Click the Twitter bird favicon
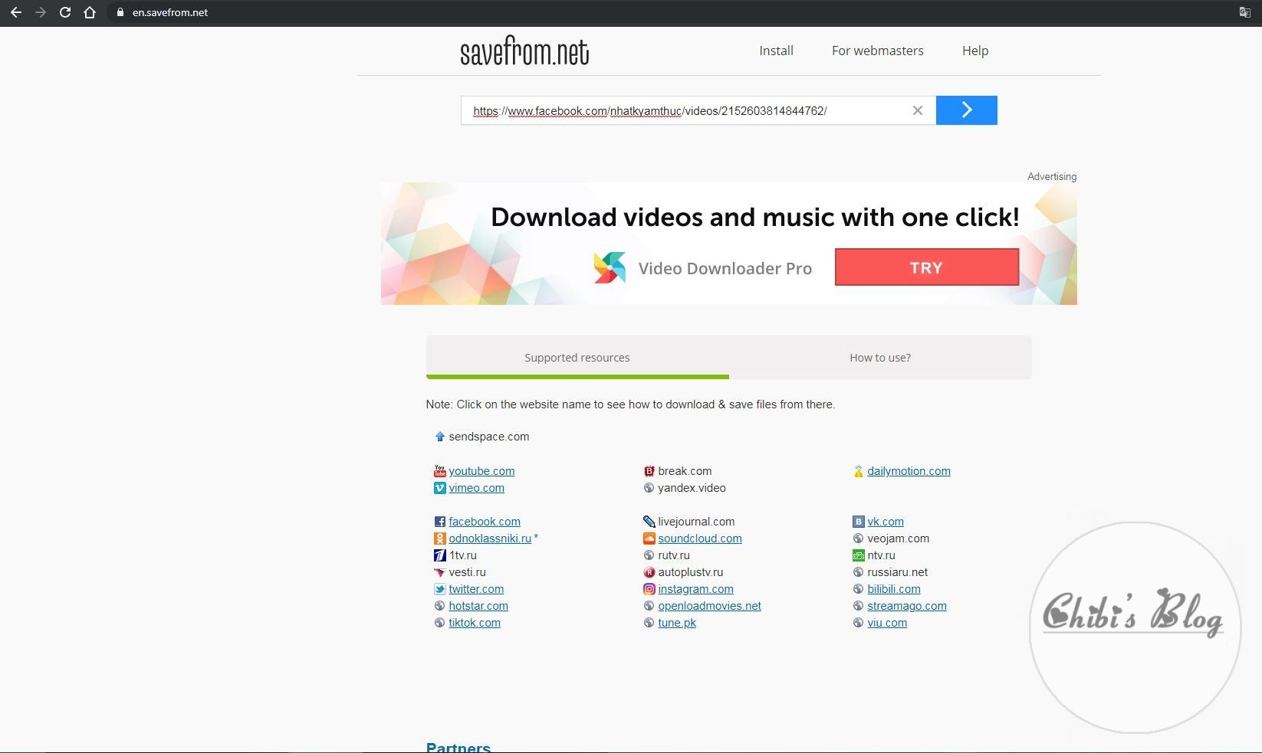Image resolution: width=1262 pixels, height=753 pixels. click(439, 589)
